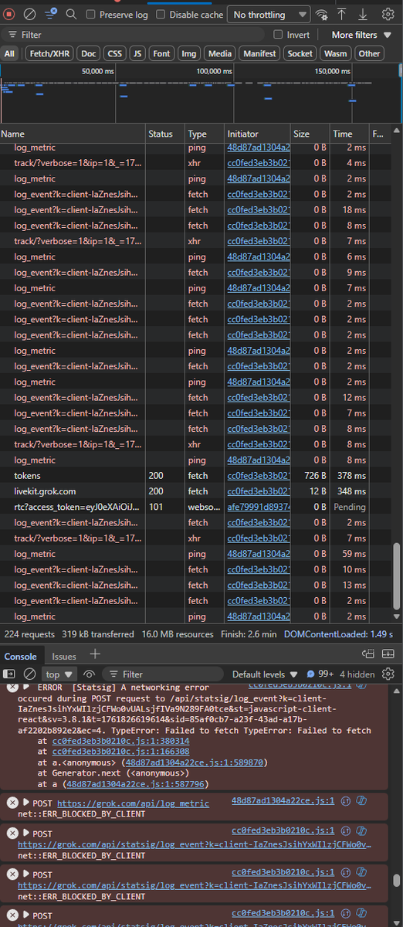Image resolution: width=403 pixels, height=927 pixels.
Task: Add a drawer tab with the plus icon
Action: pyautogui.click(x=95, y=654)
